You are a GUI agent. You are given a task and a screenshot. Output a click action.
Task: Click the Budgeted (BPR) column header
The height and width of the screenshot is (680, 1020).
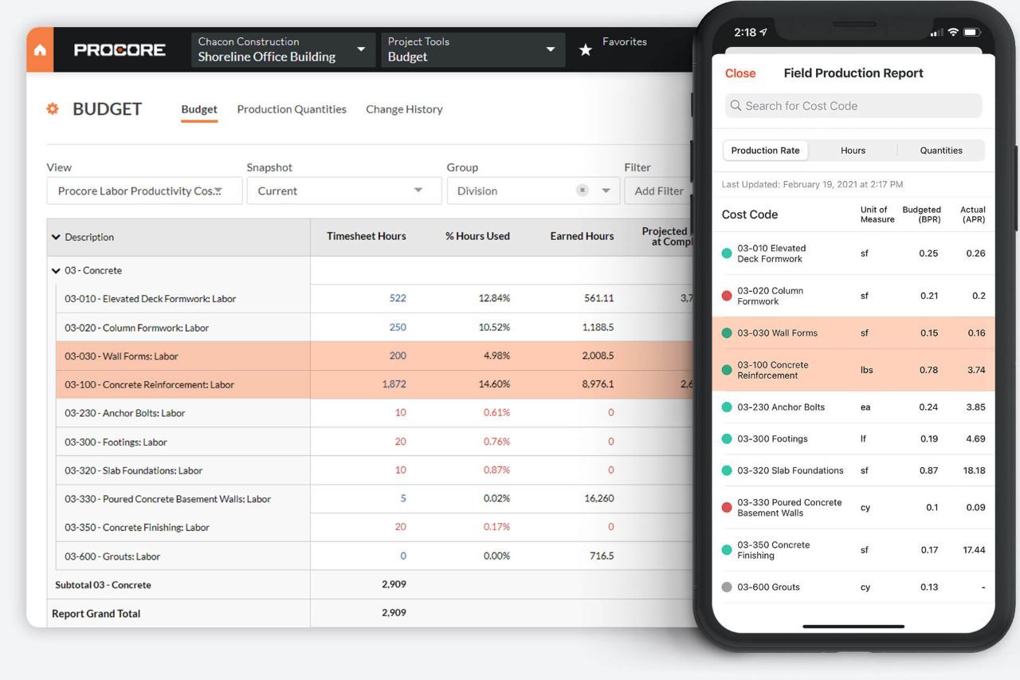point(921,214)
